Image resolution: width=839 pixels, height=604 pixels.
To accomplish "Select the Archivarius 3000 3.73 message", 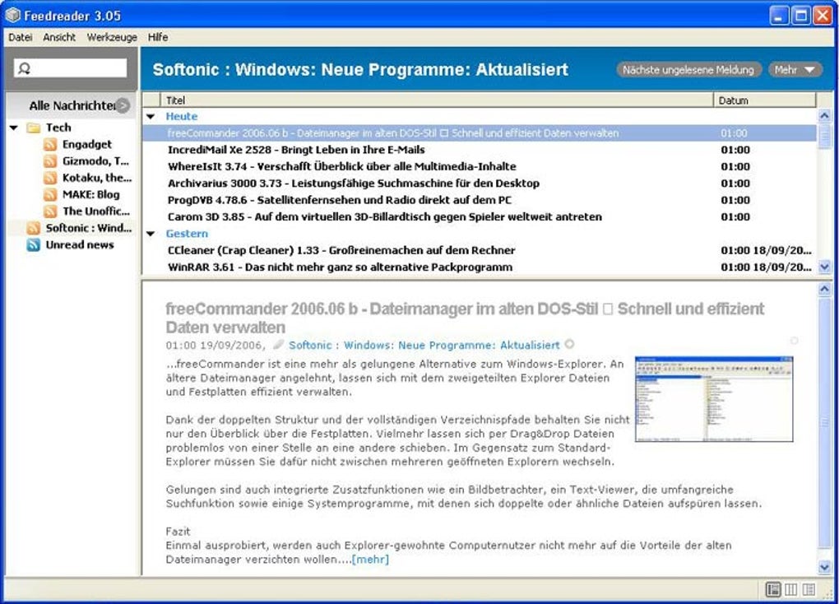I will [480, 184].
